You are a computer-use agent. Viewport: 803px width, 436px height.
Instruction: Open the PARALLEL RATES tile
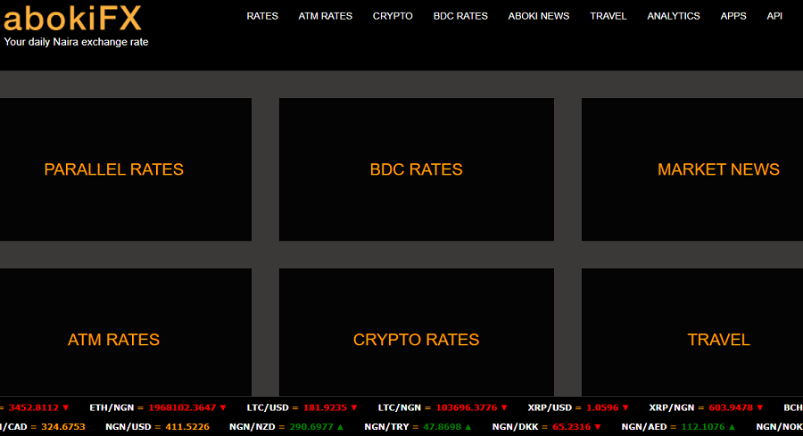tap(114, 169)
